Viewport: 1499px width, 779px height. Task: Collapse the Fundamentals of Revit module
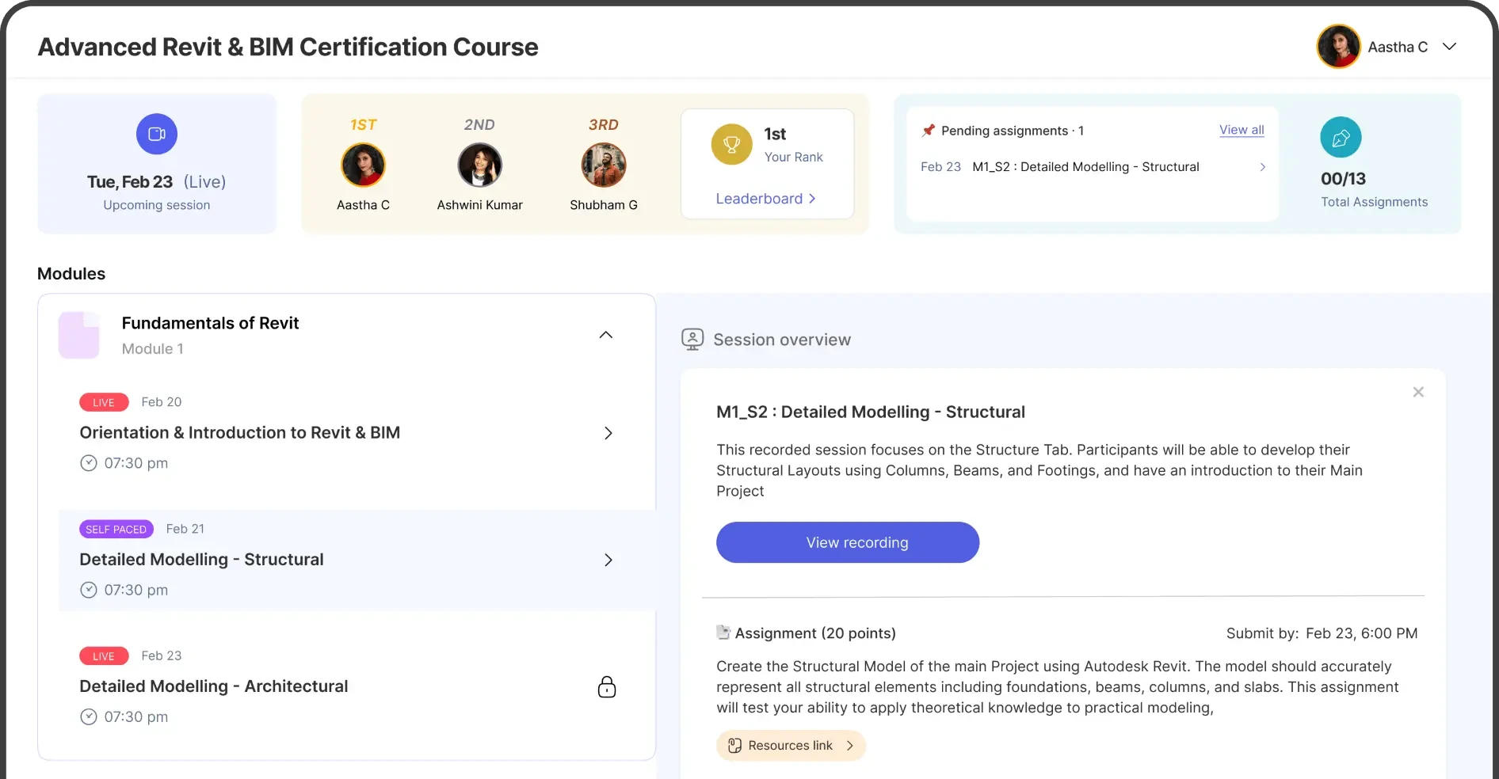click(x=606, y=335)
